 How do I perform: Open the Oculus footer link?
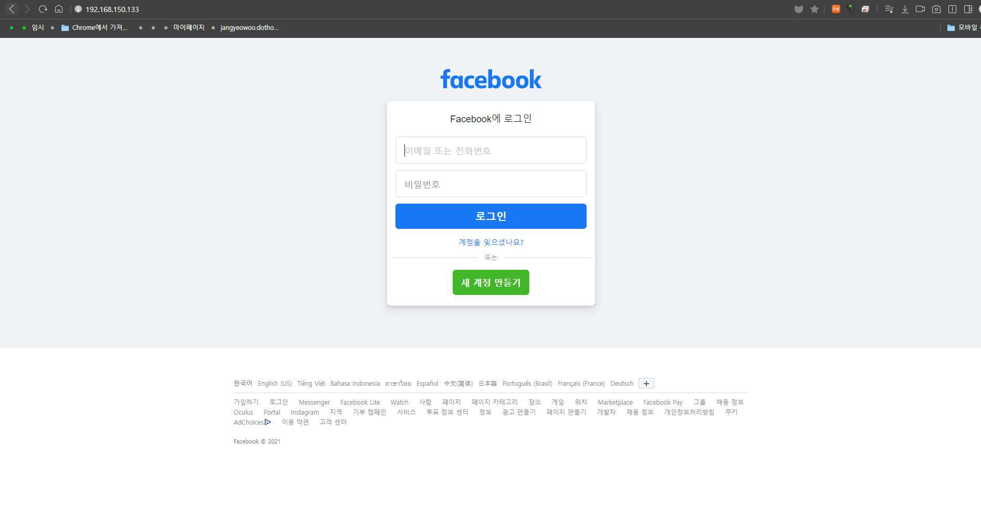243,412
